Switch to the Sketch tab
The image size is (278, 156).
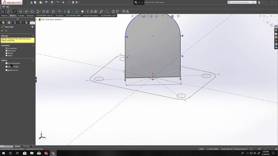[13, 16]
